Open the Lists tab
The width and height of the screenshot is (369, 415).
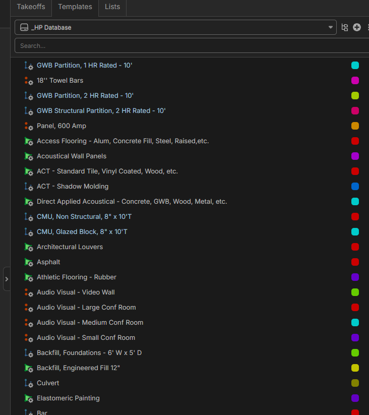point(112,7)
